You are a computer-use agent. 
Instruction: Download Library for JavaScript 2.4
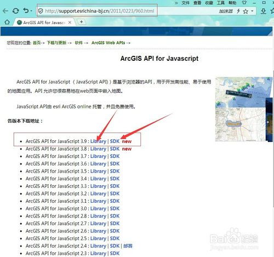point(98,246)
